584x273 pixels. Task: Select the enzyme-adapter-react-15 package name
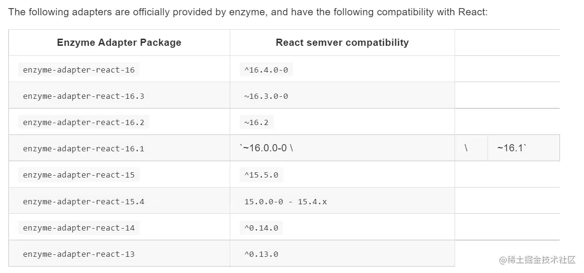pyautogui.click(x=79, y=175)
